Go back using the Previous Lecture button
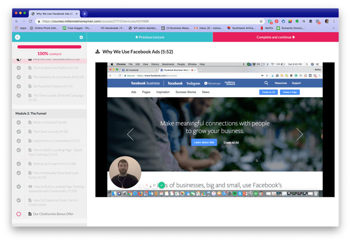 coord(149,37)
